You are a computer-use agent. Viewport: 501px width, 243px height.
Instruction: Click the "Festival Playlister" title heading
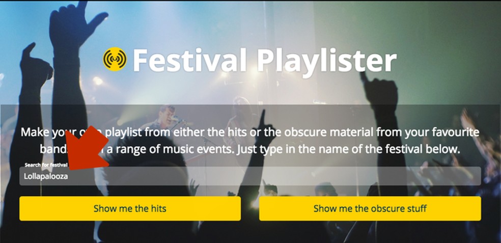click(249, 60)
